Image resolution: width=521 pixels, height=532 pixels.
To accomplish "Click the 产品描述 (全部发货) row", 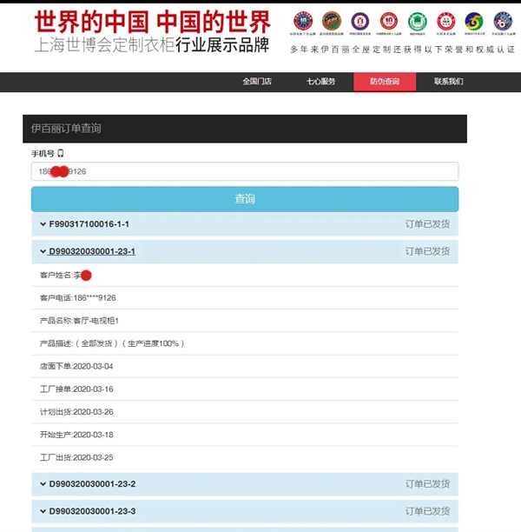I will (245, 343).
